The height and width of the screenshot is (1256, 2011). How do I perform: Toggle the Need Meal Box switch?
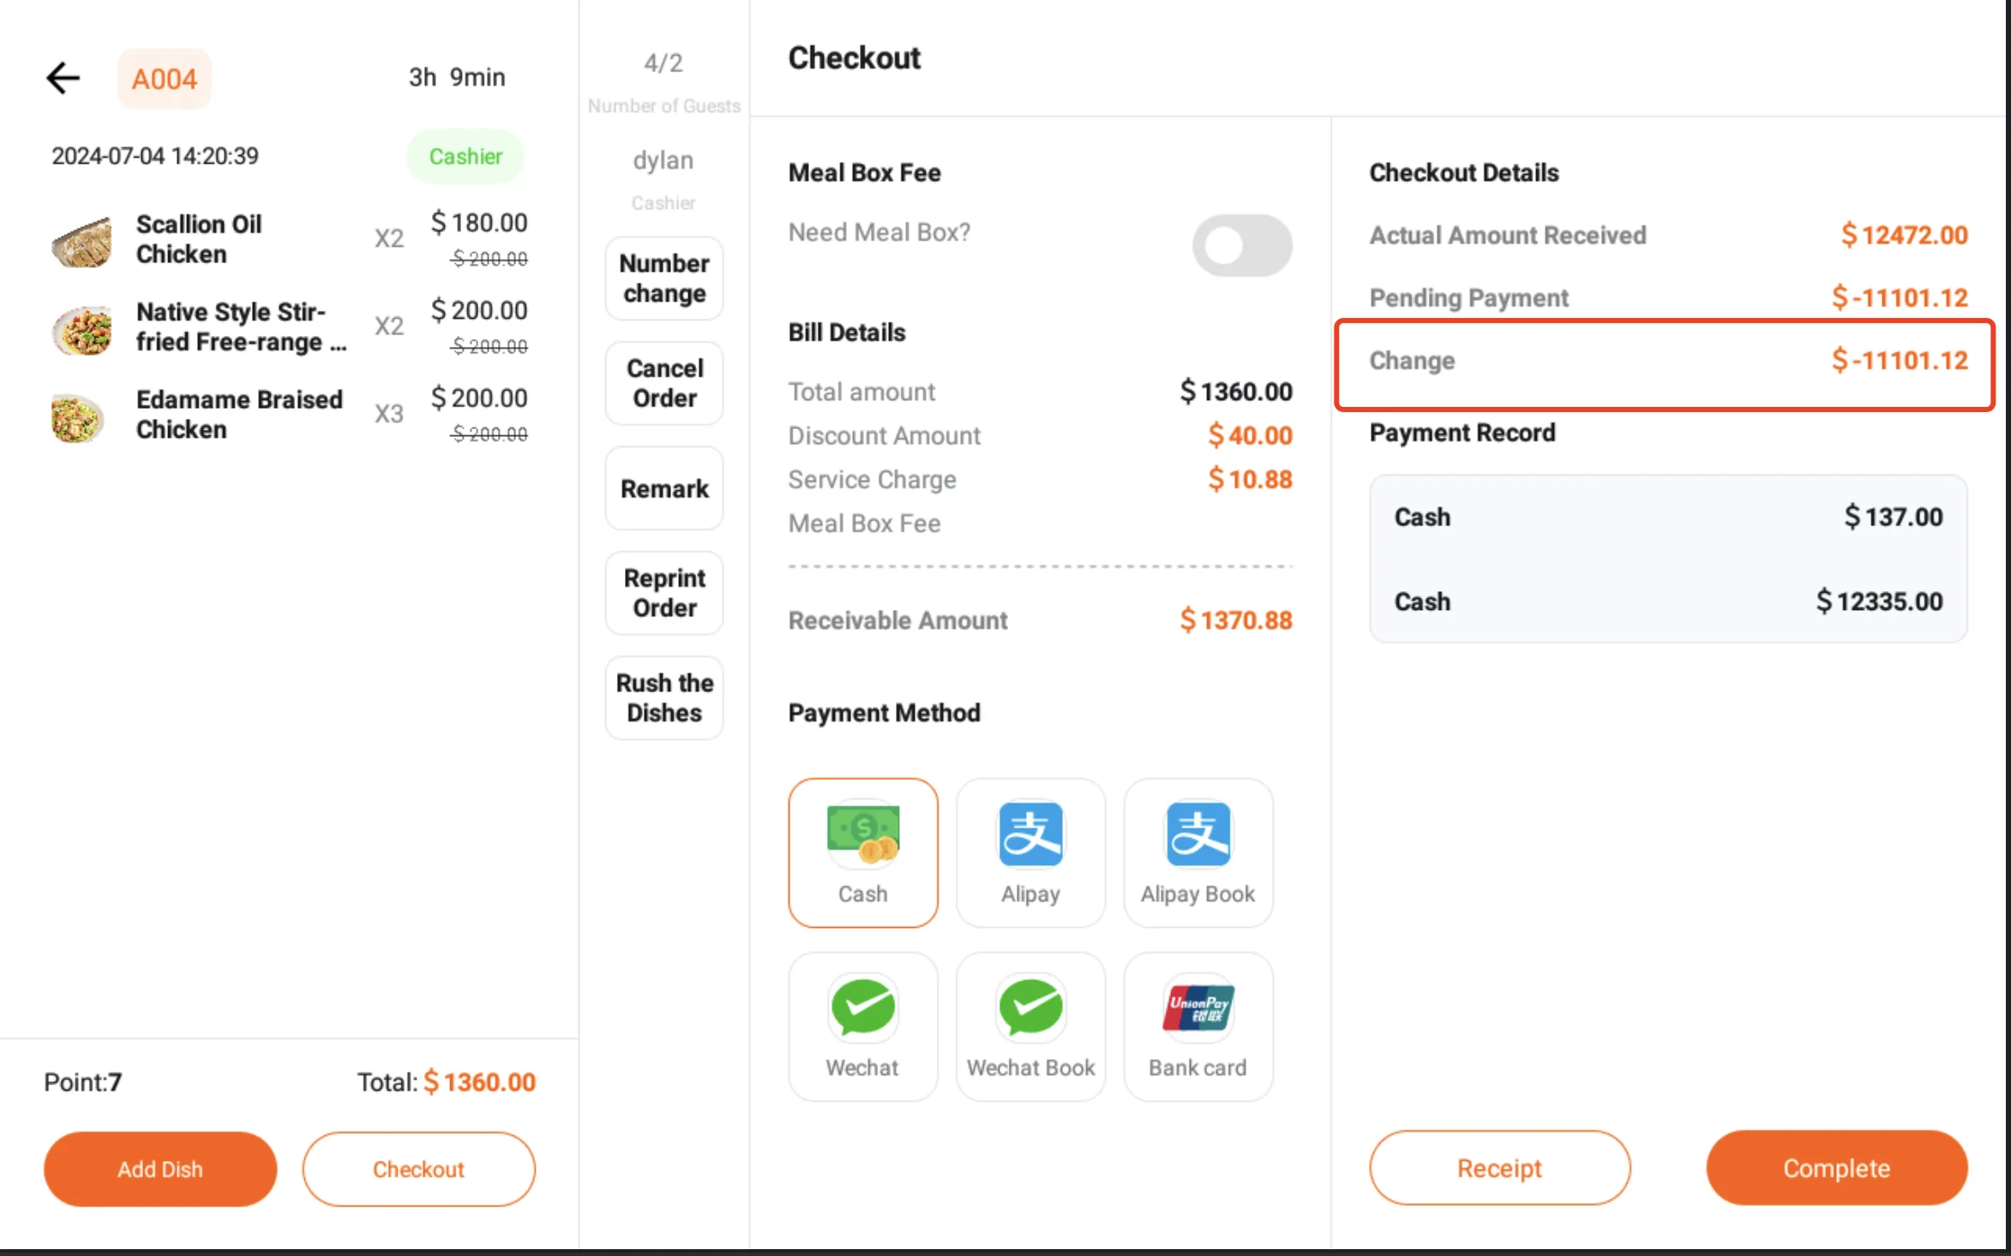pos(1241,246)
